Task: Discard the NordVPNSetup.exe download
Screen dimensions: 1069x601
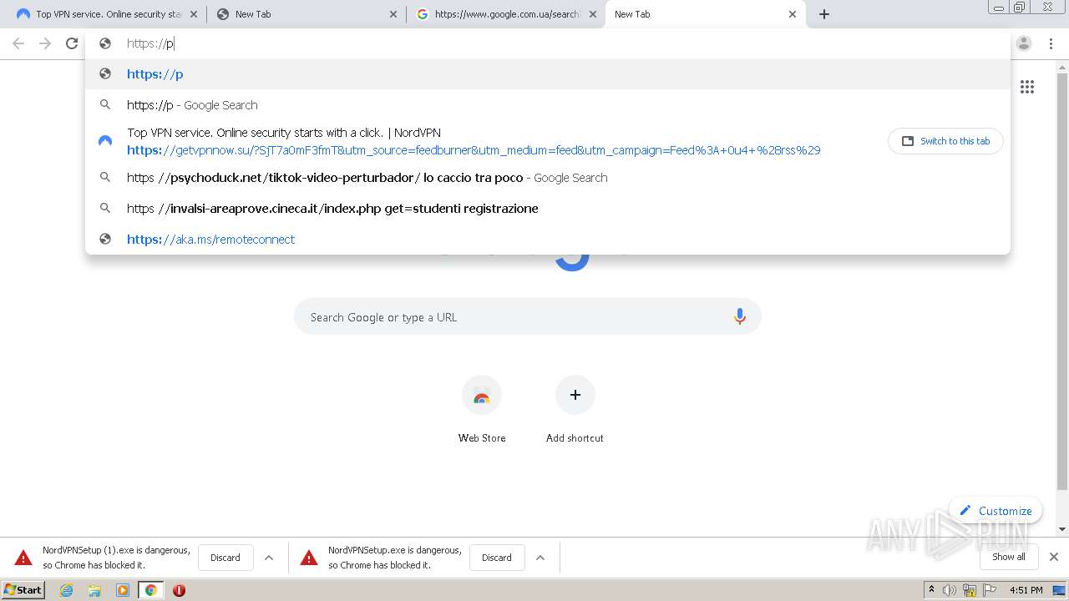Action: (497, 558)
